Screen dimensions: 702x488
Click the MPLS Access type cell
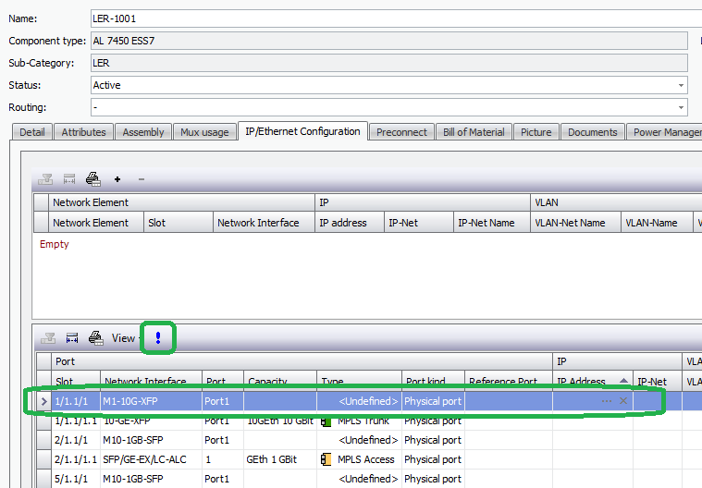pyautogui.click(x=359, y=459)
